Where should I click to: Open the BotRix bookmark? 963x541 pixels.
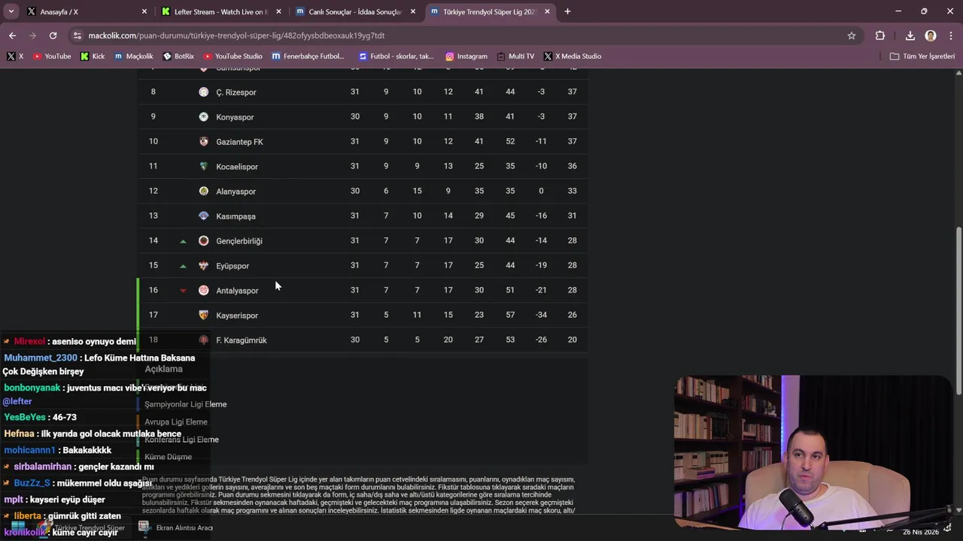click(178, 56)
